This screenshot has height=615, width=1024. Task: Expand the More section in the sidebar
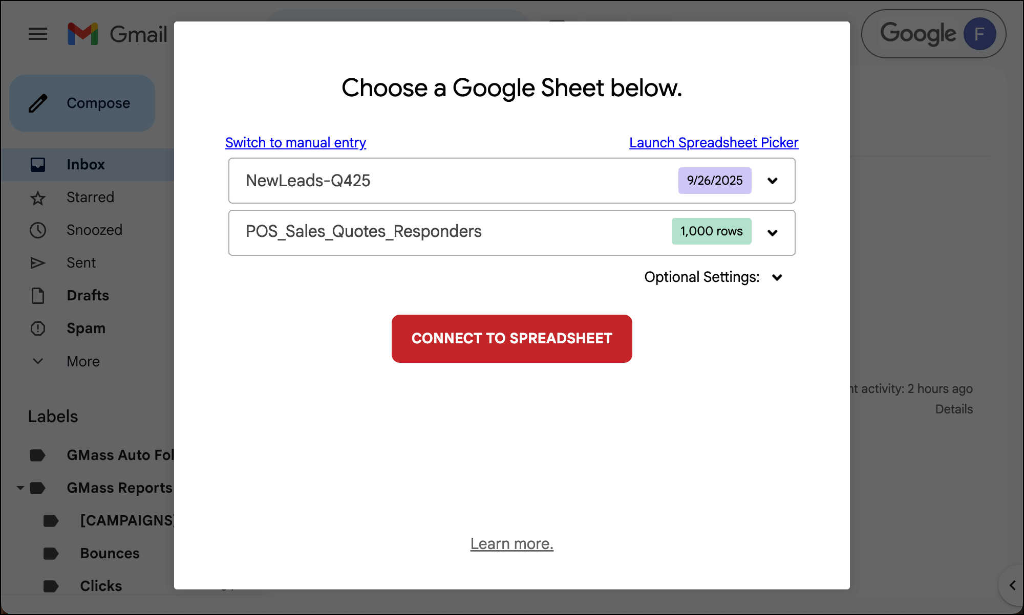(38, 361)
